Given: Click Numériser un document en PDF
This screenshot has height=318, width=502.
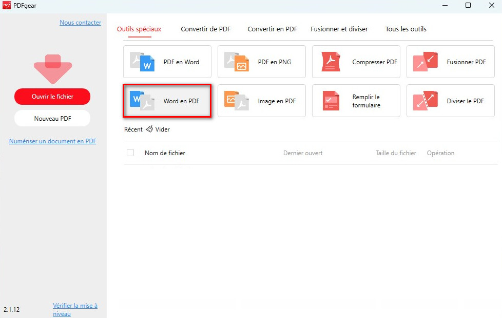Looking at the screenshot, I should 52,141.
